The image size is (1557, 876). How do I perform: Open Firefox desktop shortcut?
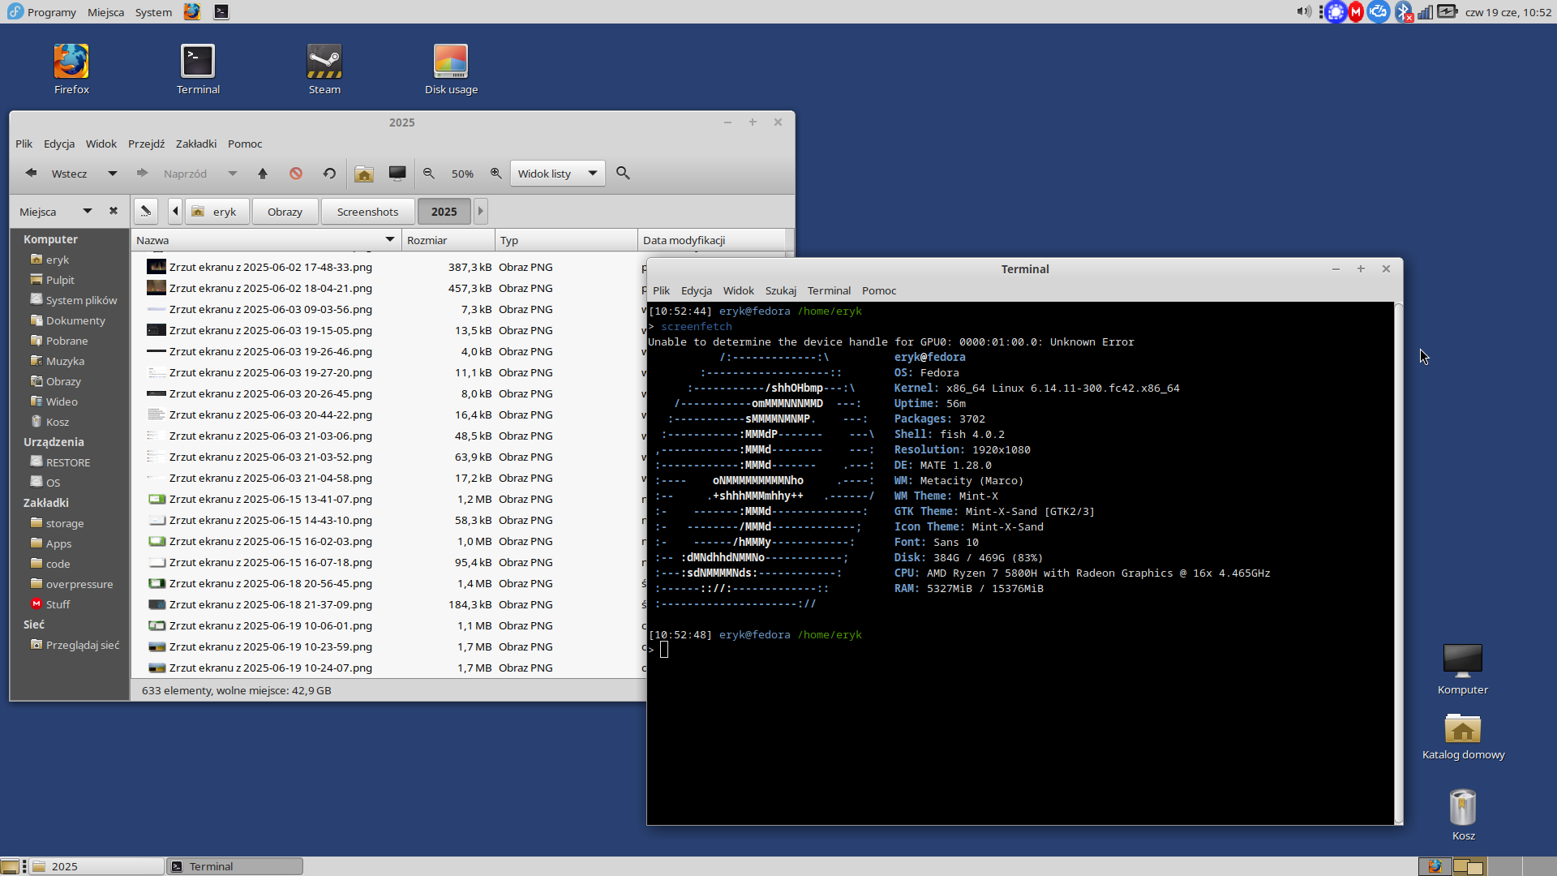pyautogui.click(x=71, y=70)
